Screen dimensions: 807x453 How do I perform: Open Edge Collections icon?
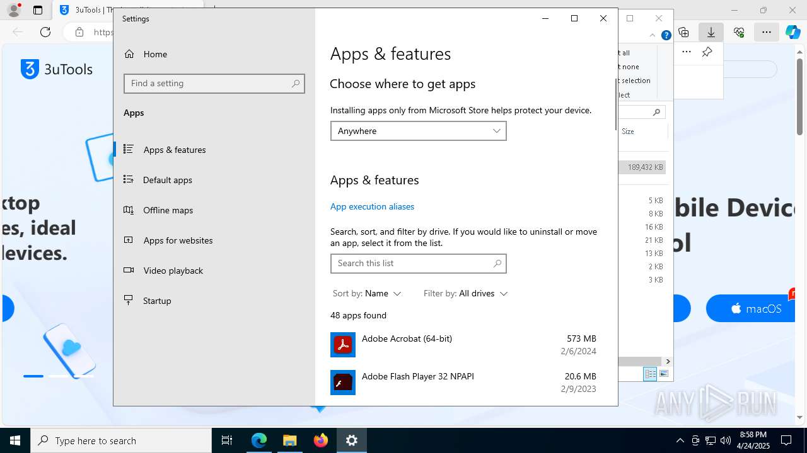tap(683, 32)
